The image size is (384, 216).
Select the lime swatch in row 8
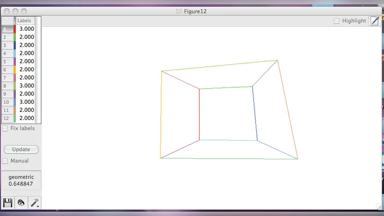(x=15, y=85)
